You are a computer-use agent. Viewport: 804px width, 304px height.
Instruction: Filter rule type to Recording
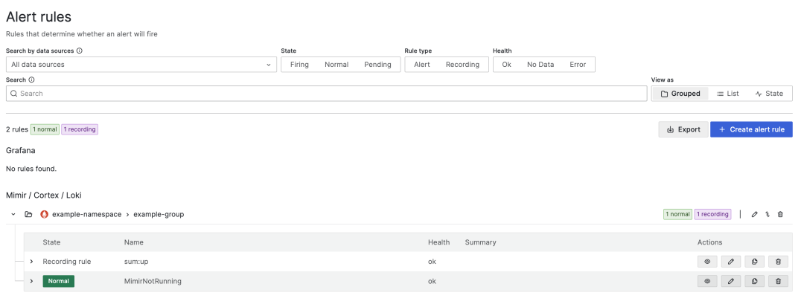(x=462, y=65)
